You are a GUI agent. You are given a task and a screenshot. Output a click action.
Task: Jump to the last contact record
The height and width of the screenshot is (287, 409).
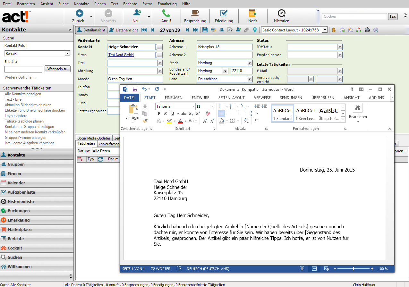pos(195,30)
